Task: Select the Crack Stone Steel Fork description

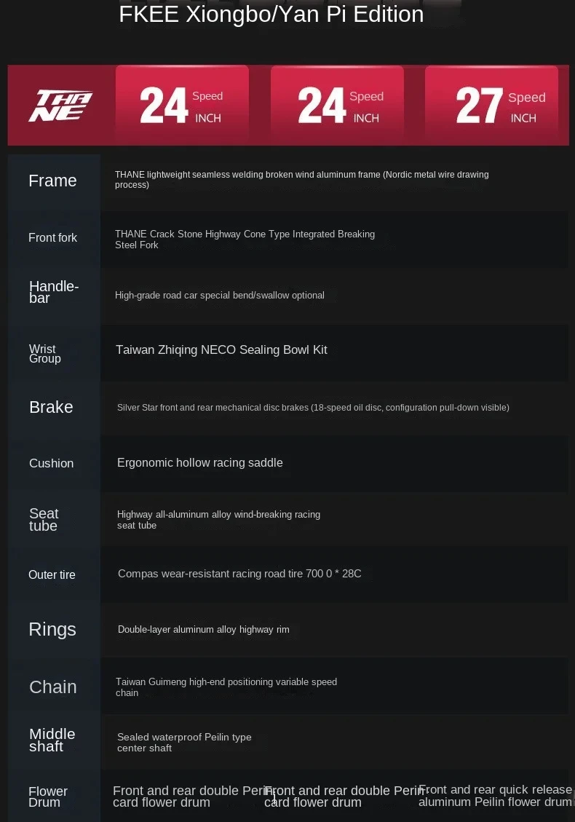Action: pos(245,240)
